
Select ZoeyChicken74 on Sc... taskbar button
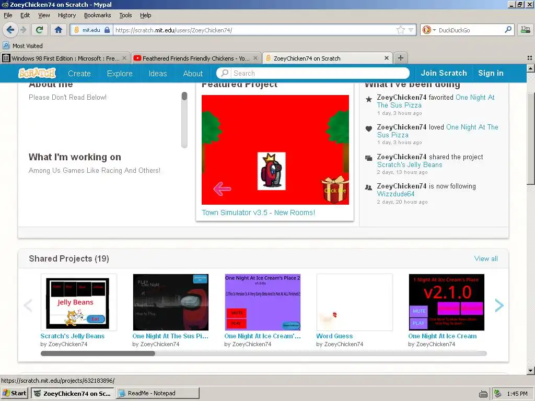(73, 393)
